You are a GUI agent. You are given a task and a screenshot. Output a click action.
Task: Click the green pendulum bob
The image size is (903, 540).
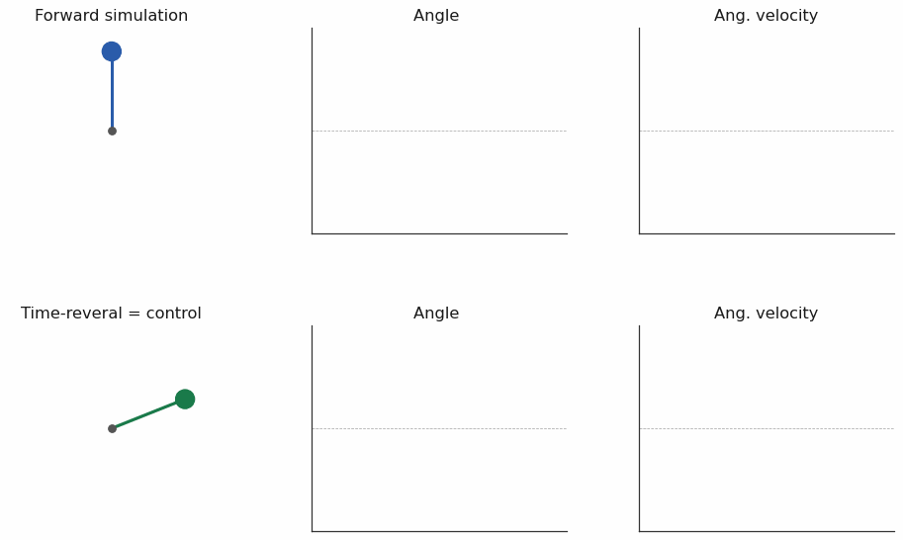(185, 399)
